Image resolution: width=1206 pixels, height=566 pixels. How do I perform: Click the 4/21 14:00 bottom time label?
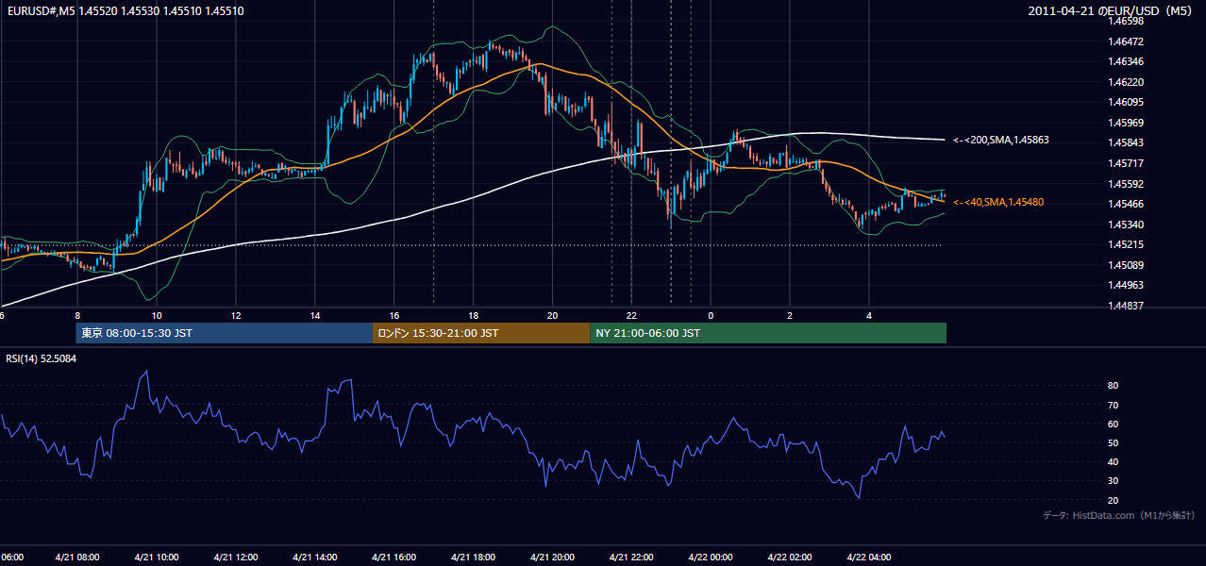(x=315, y=557)
